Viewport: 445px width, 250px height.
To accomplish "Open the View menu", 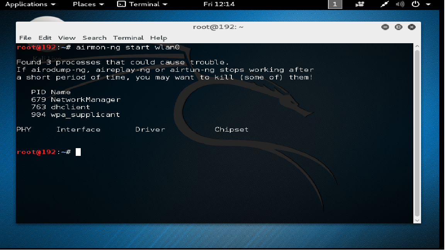I will click(67, 38).
